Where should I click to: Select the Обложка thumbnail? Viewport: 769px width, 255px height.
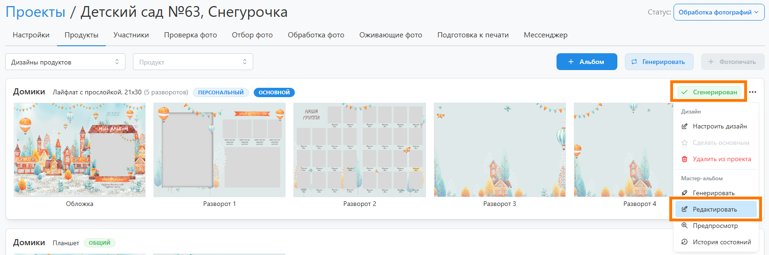click(80, 150)
